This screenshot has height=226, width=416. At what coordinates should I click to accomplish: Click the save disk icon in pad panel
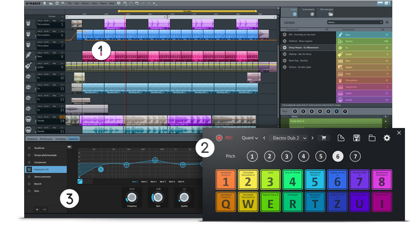click(x=357, y=138)
